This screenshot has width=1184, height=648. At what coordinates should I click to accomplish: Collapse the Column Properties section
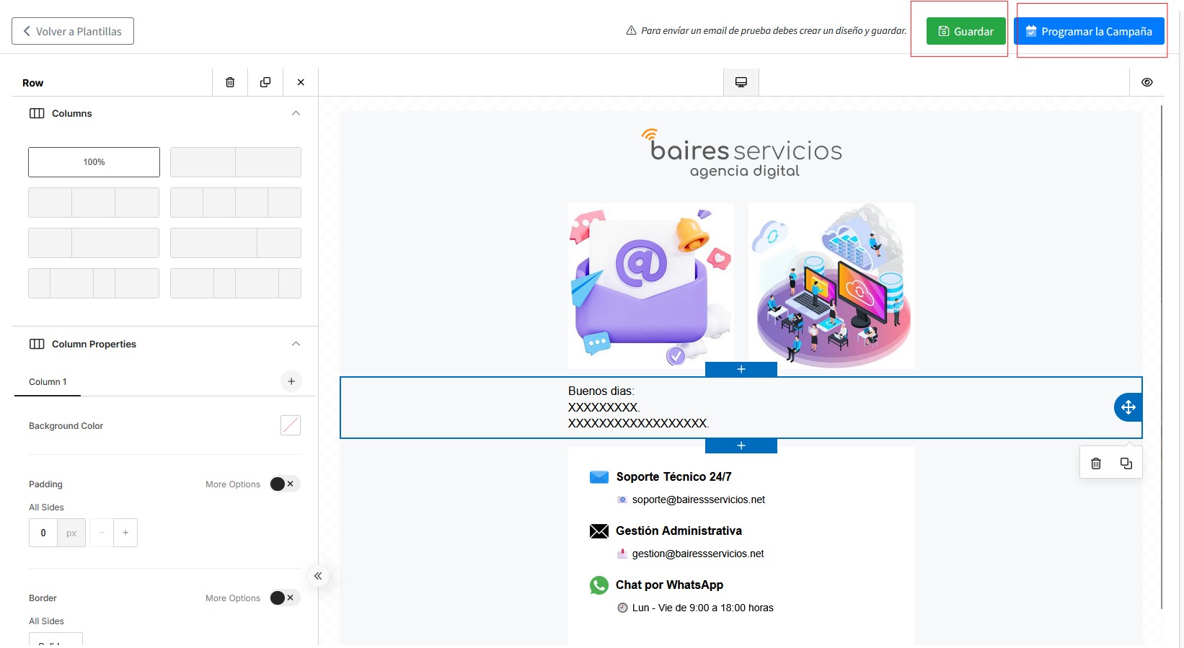pos(296,344)
